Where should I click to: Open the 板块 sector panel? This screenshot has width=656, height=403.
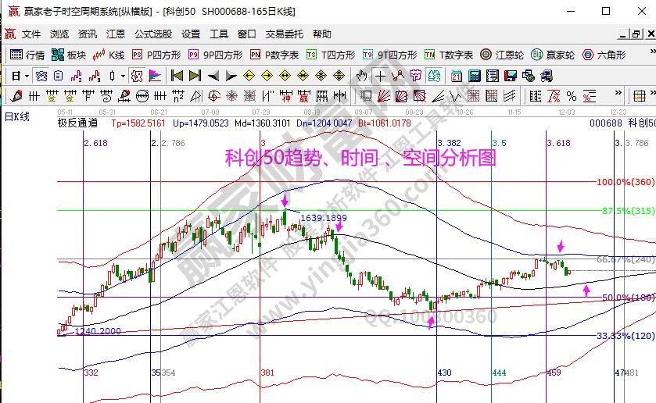[x=69, y=55]
